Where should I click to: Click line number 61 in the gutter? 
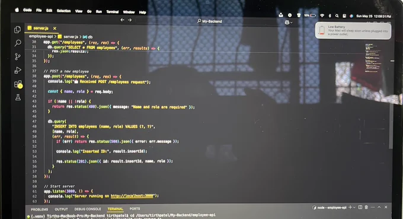click(34, 192)
